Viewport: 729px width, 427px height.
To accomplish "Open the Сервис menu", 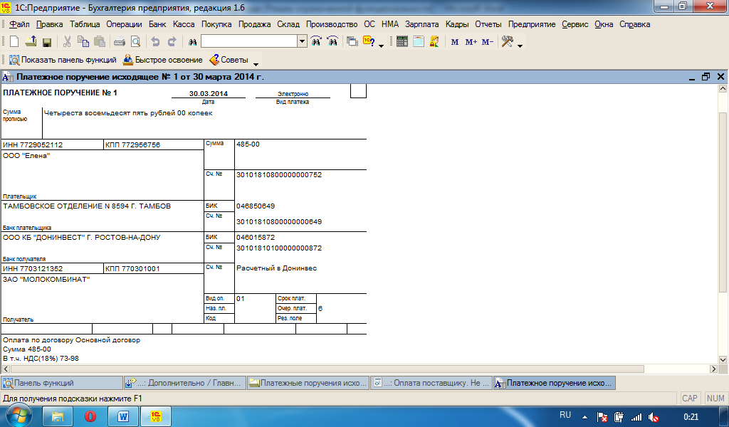I will point(575,24).
